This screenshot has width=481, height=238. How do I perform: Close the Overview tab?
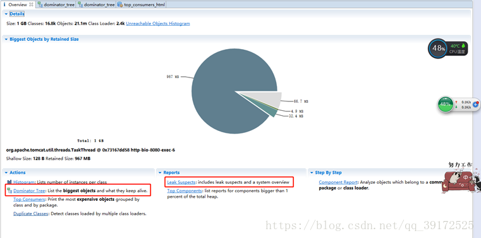[32, 4]
